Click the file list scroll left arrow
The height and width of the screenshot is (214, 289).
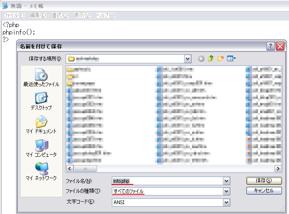[x=70, y=168]
